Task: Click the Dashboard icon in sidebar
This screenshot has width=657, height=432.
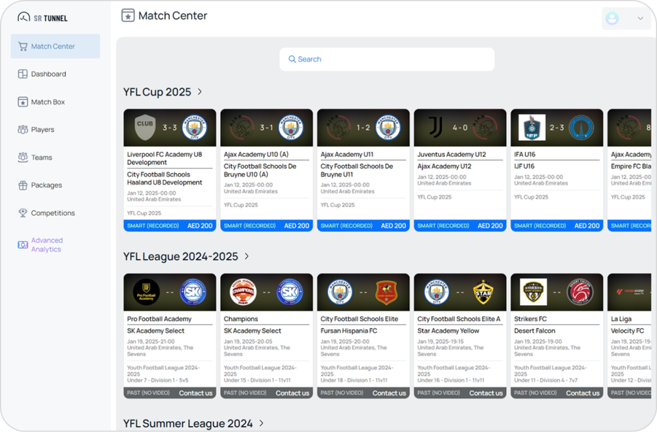Action: 22,74
